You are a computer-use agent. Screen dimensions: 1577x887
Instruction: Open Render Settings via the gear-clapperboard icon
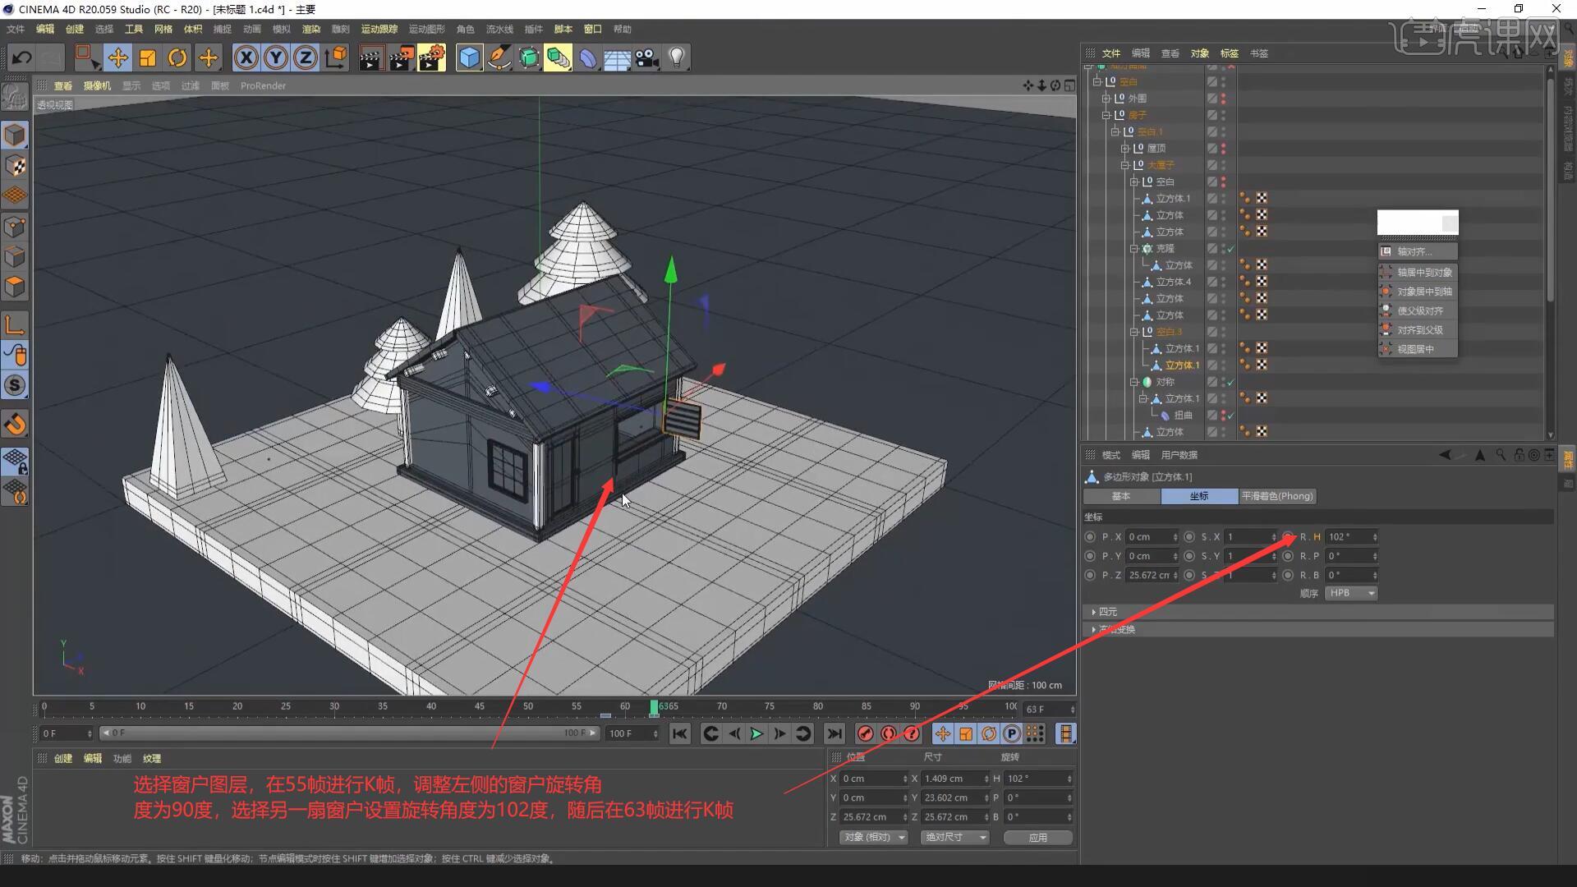pyautogui.click(x=431, y=57)
